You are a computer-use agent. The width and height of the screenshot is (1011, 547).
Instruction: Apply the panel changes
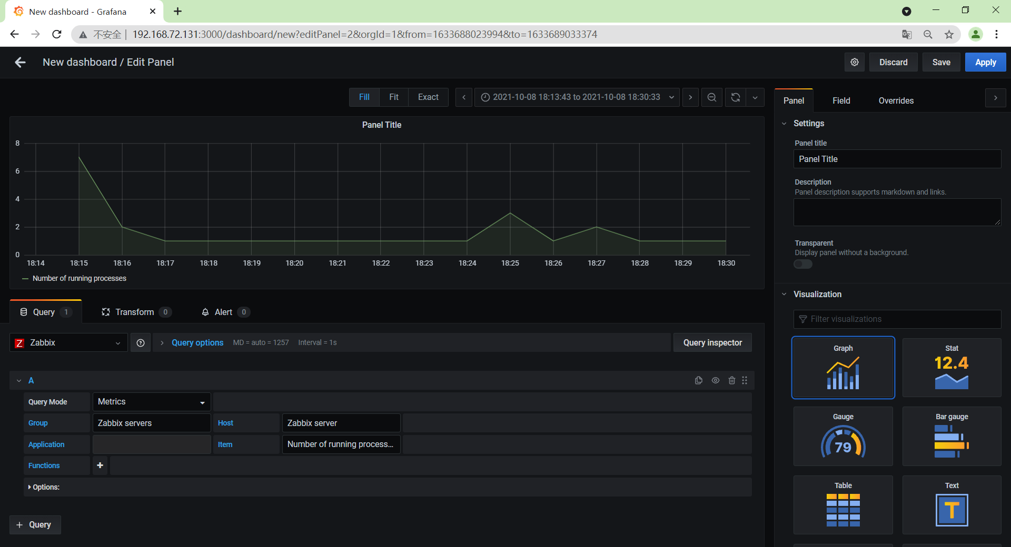985,62
